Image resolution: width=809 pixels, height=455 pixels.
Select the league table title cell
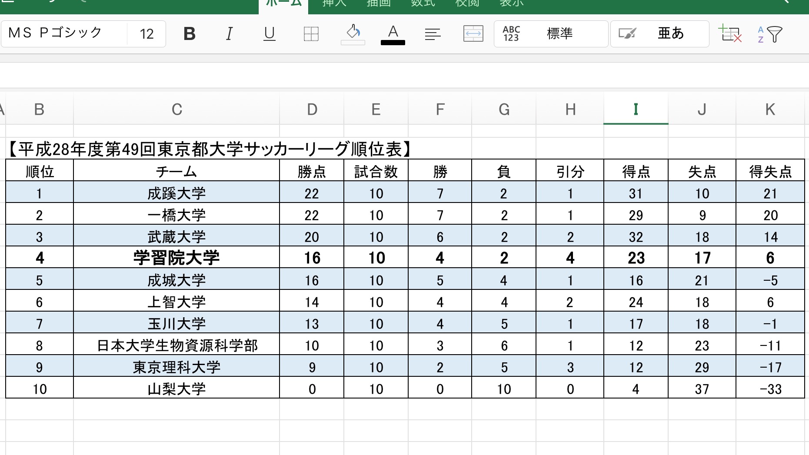pyautogui.click(x=209, y=149)
